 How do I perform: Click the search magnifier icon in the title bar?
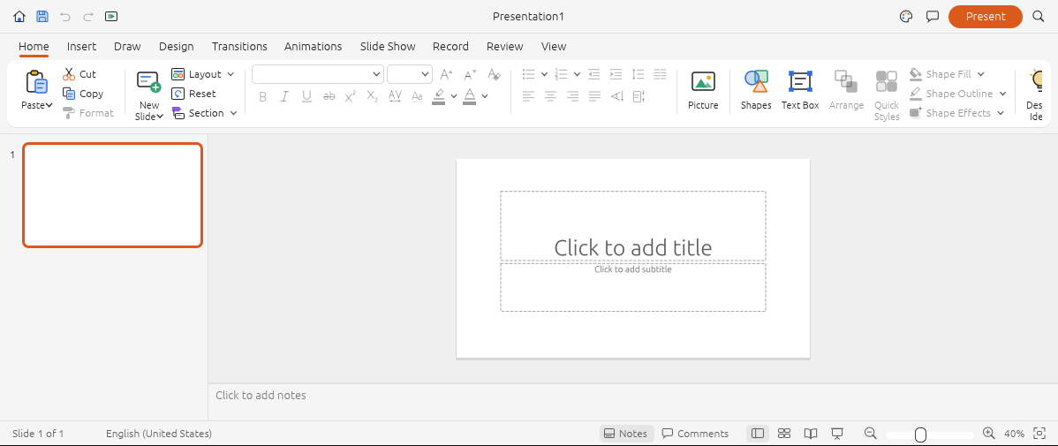(1039, 16)
